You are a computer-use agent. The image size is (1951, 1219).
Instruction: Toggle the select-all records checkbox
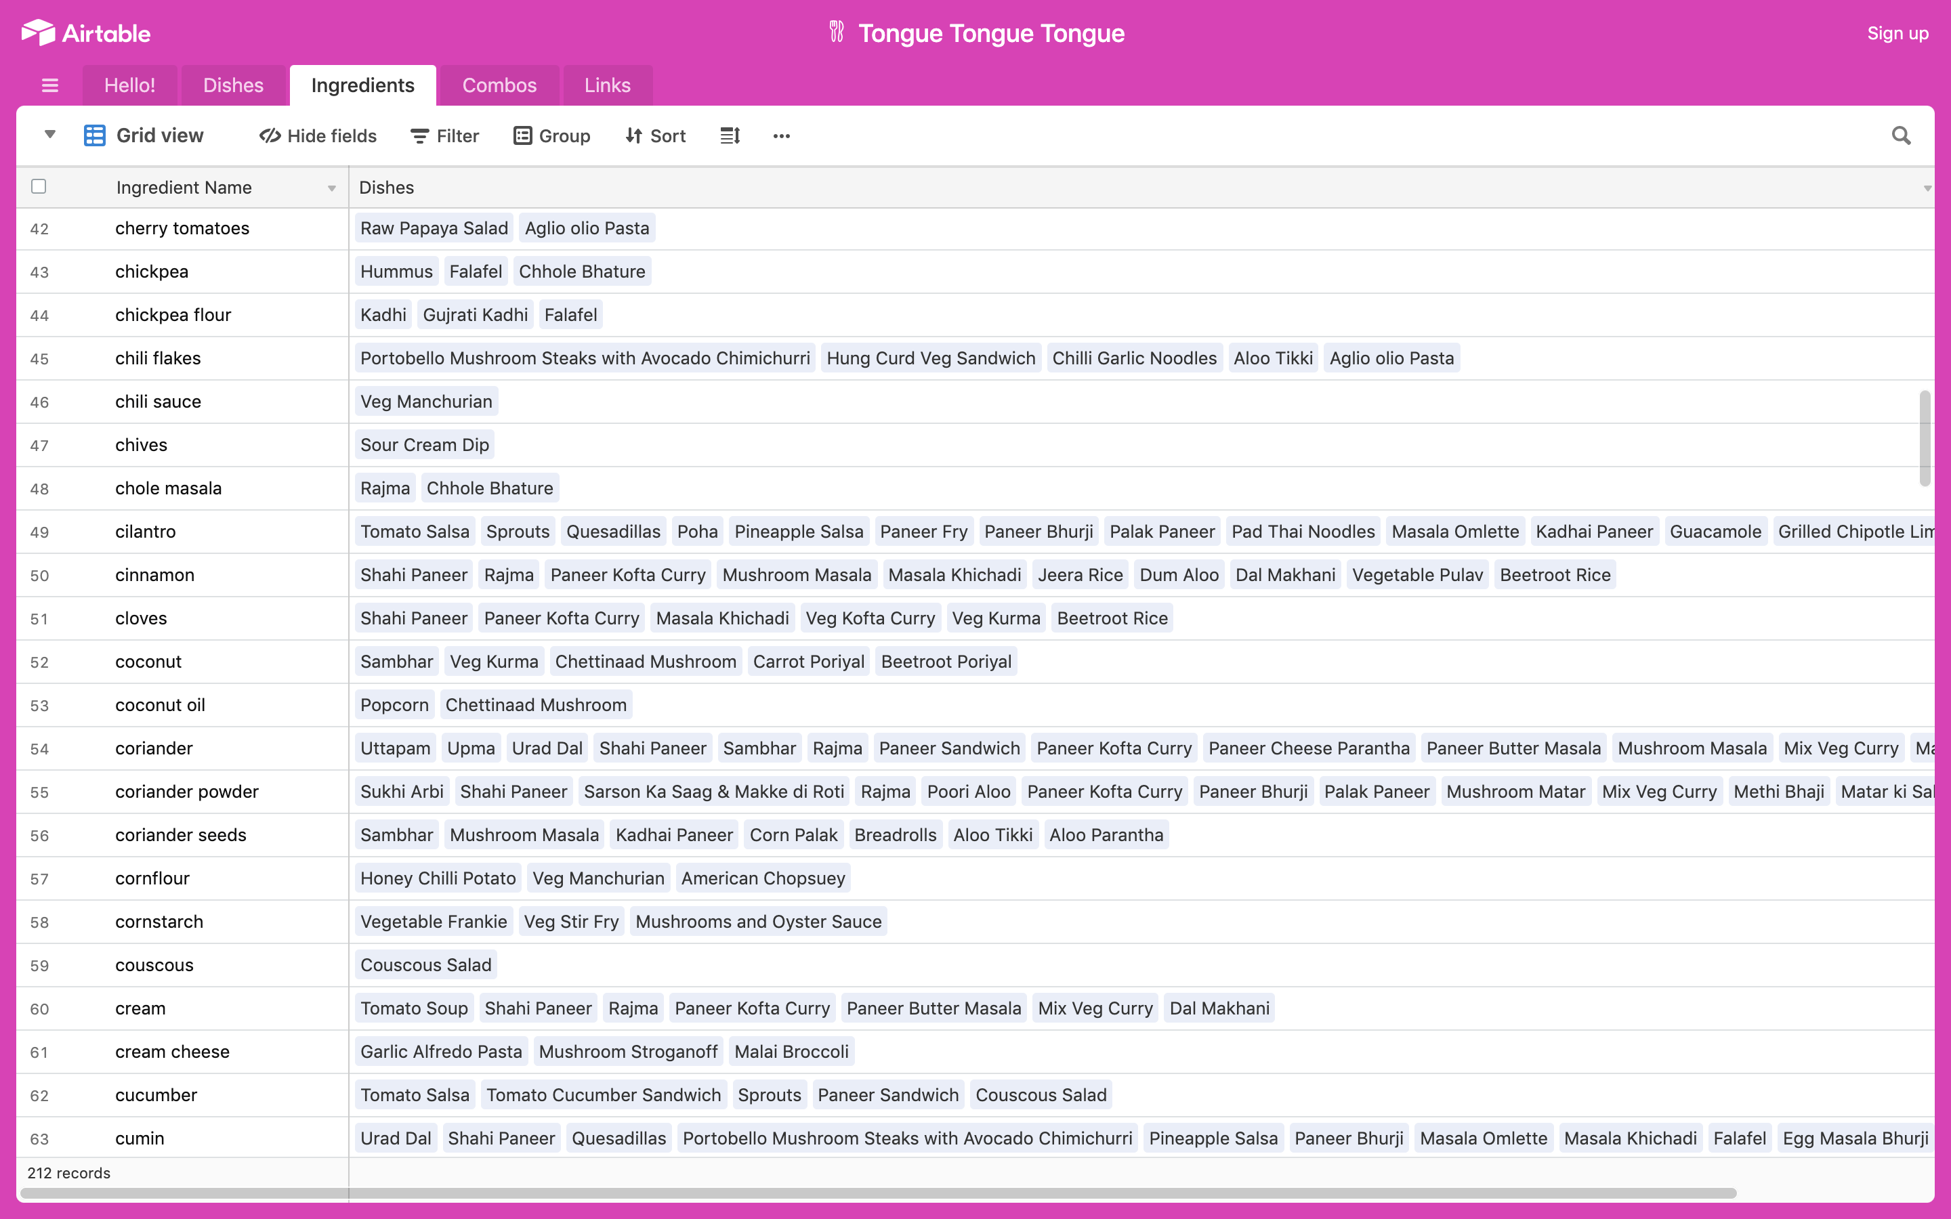point(39,187)
